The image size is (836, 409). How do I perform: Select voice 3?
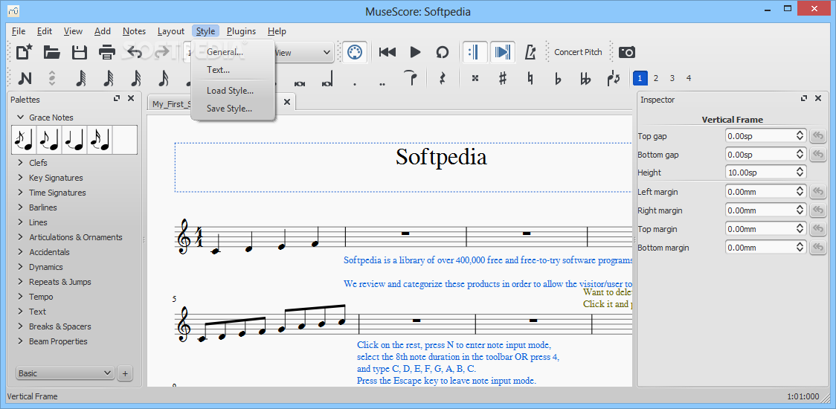point(672,78)
